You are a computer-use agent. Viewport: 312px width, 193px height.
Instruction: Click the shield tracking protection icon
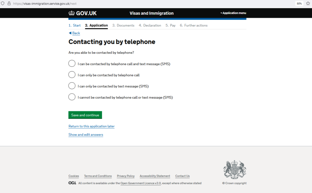3,3
